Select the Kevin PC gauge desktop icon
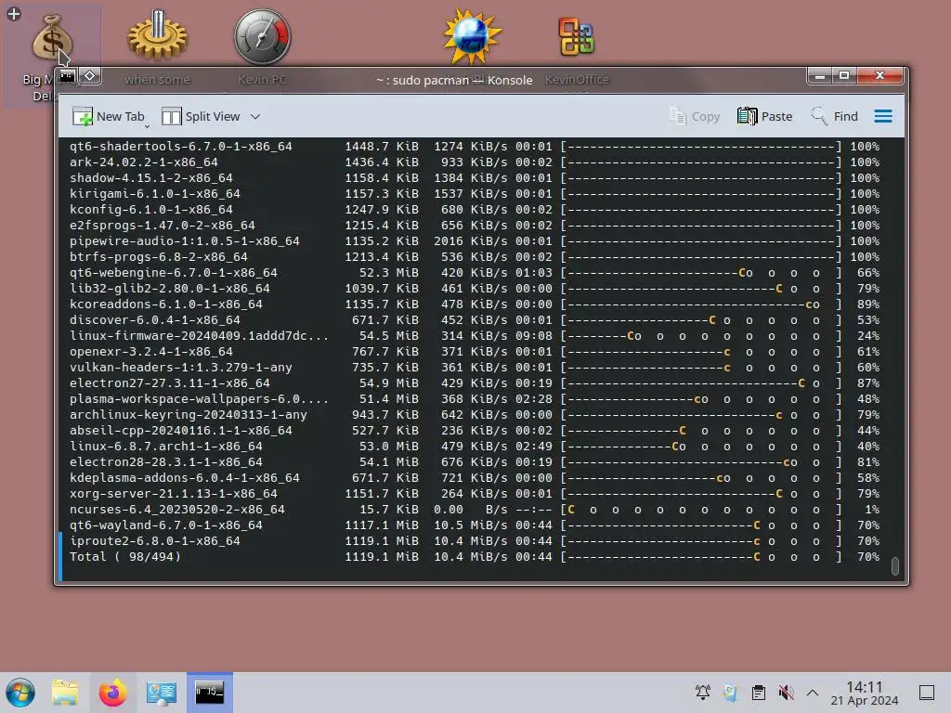951x713 pixels. [x=263, y=36]
